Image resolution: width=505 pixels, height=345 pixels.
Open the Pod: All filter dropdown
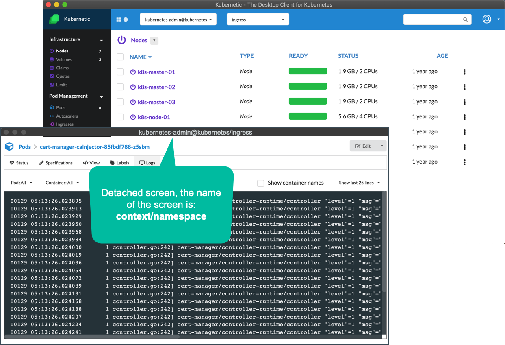tap(22, 183)
